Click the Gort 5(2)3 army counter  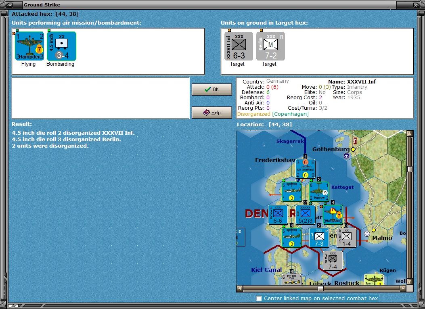305,215
